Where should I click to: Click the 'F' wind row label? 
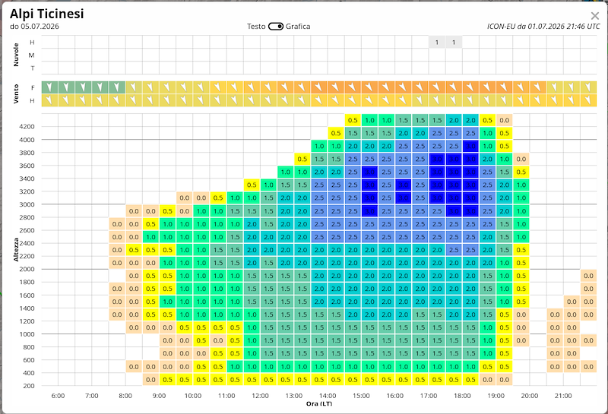coord(33,87)
